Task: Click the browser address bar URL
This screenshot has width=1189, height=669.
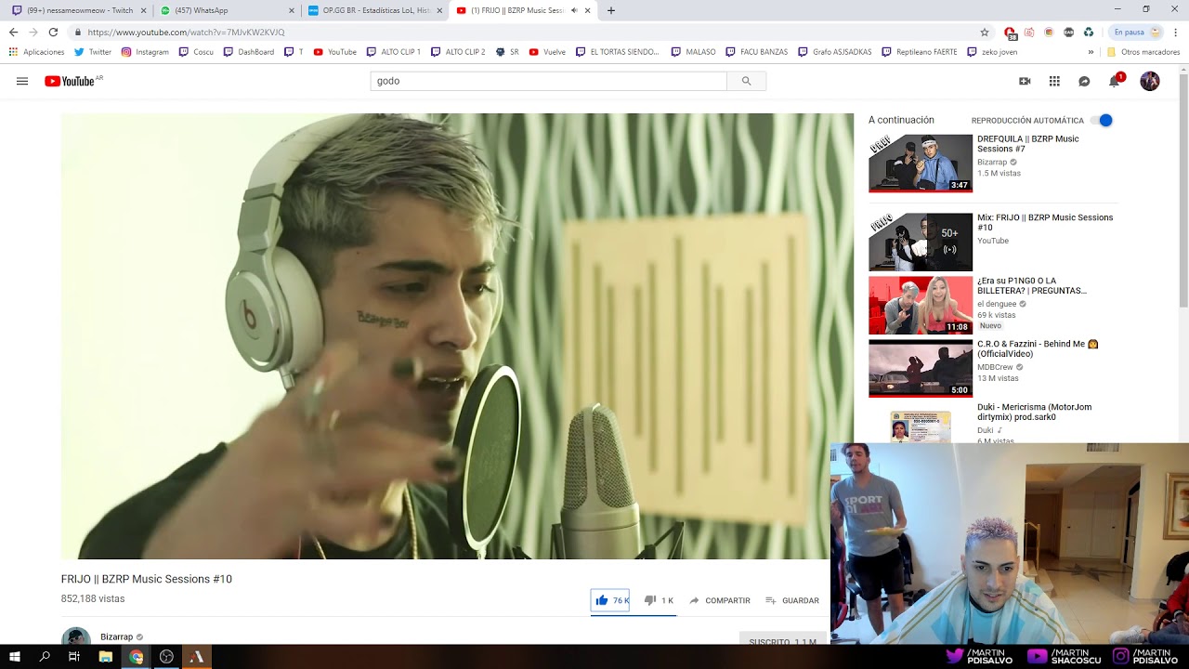Action: point(186,32)
